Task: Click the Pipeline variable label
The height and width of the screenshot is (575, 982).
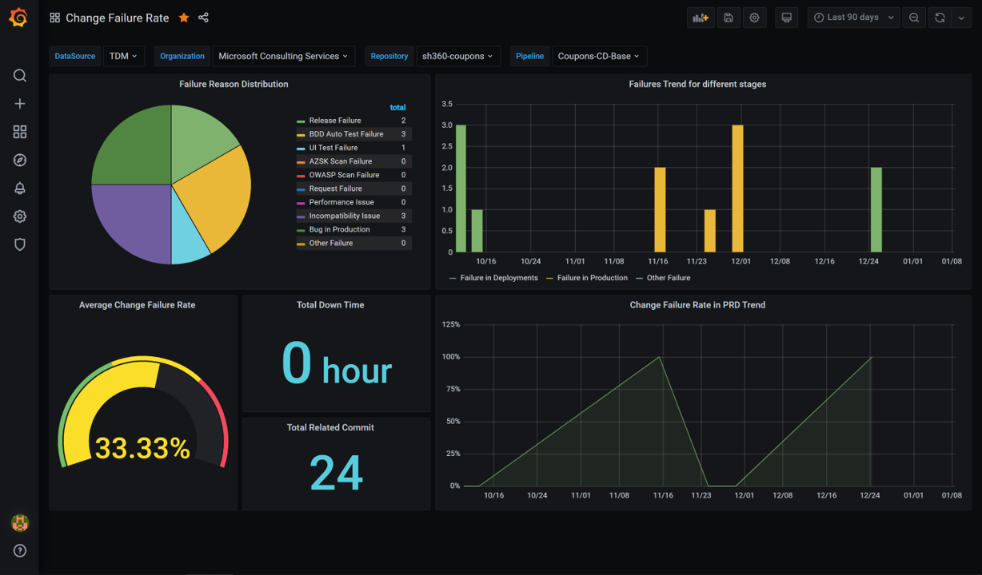Action: coord(529,56)
